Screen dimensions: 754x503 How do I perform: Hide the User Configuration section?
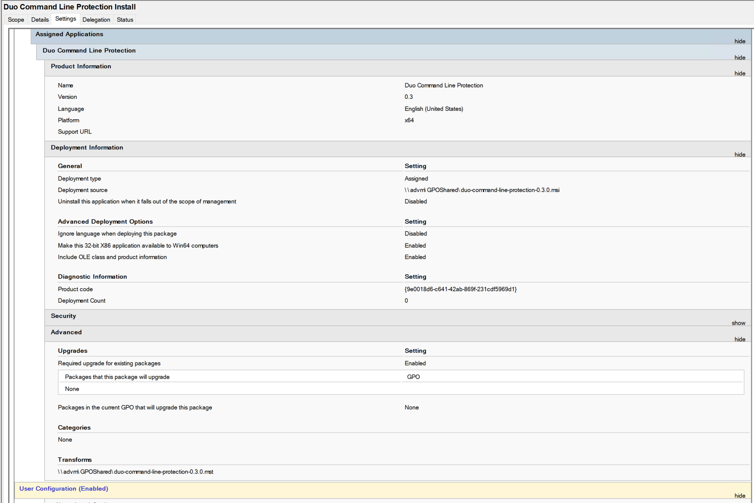coord(740,495)
